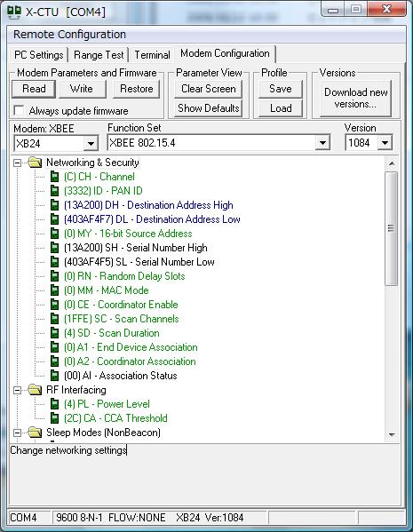The height and width of the screenshot is (532, 413).
Task: Open the Function Set dropdown
Action: coord(322,143)
